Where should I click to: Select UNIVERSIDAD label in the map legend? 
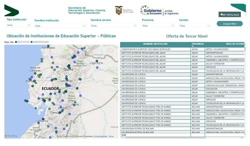click(41, 42)
